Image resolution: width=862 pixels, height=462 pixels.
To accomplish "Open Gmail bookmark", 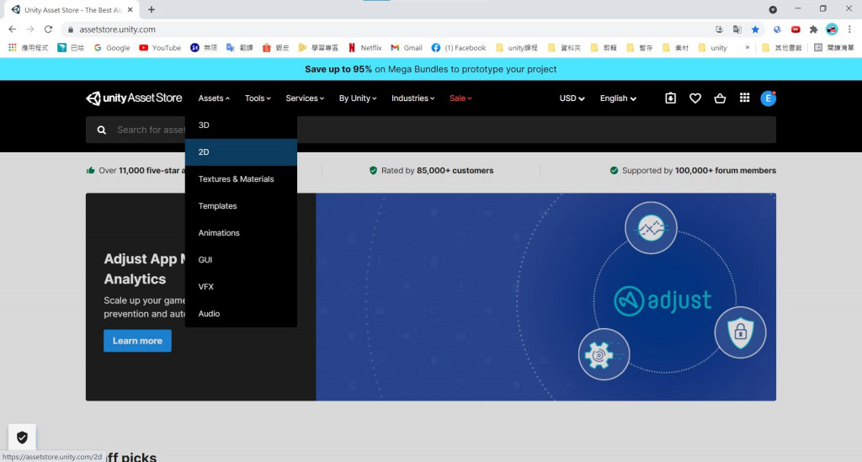I will point(407,48).
